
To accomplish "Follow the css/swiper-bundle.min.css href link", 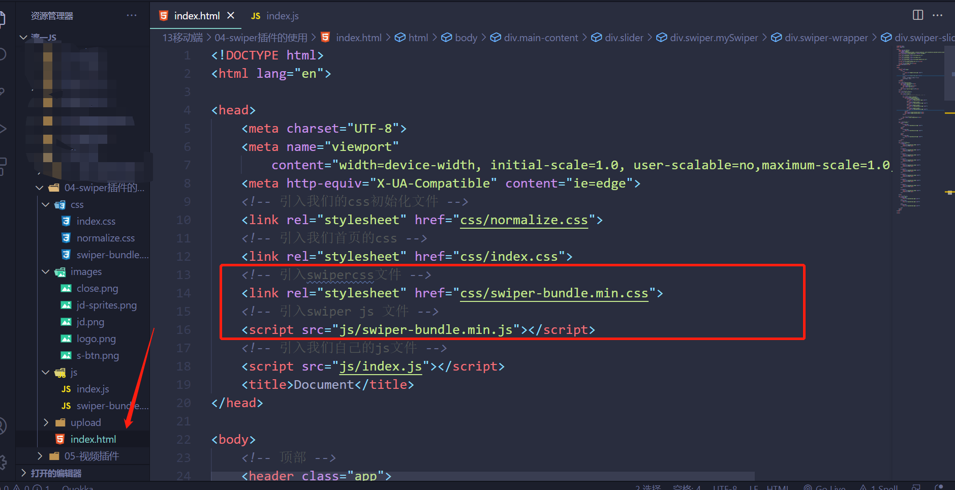I will tap(554, 293).
